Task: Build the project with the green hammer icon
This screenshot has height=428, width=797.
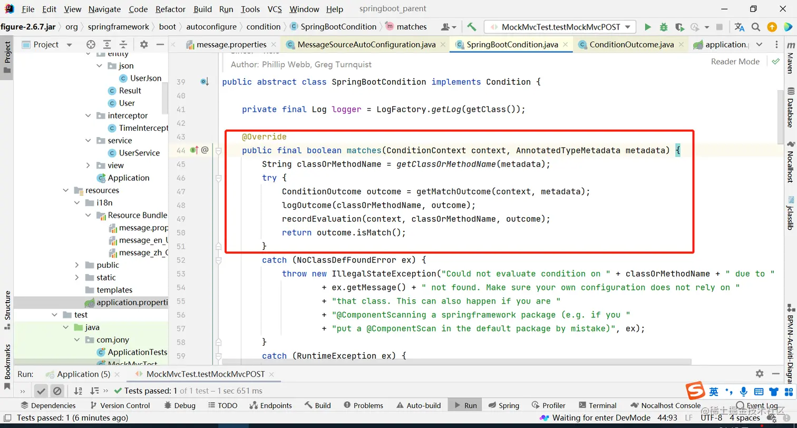Action: tap(472, 27)
